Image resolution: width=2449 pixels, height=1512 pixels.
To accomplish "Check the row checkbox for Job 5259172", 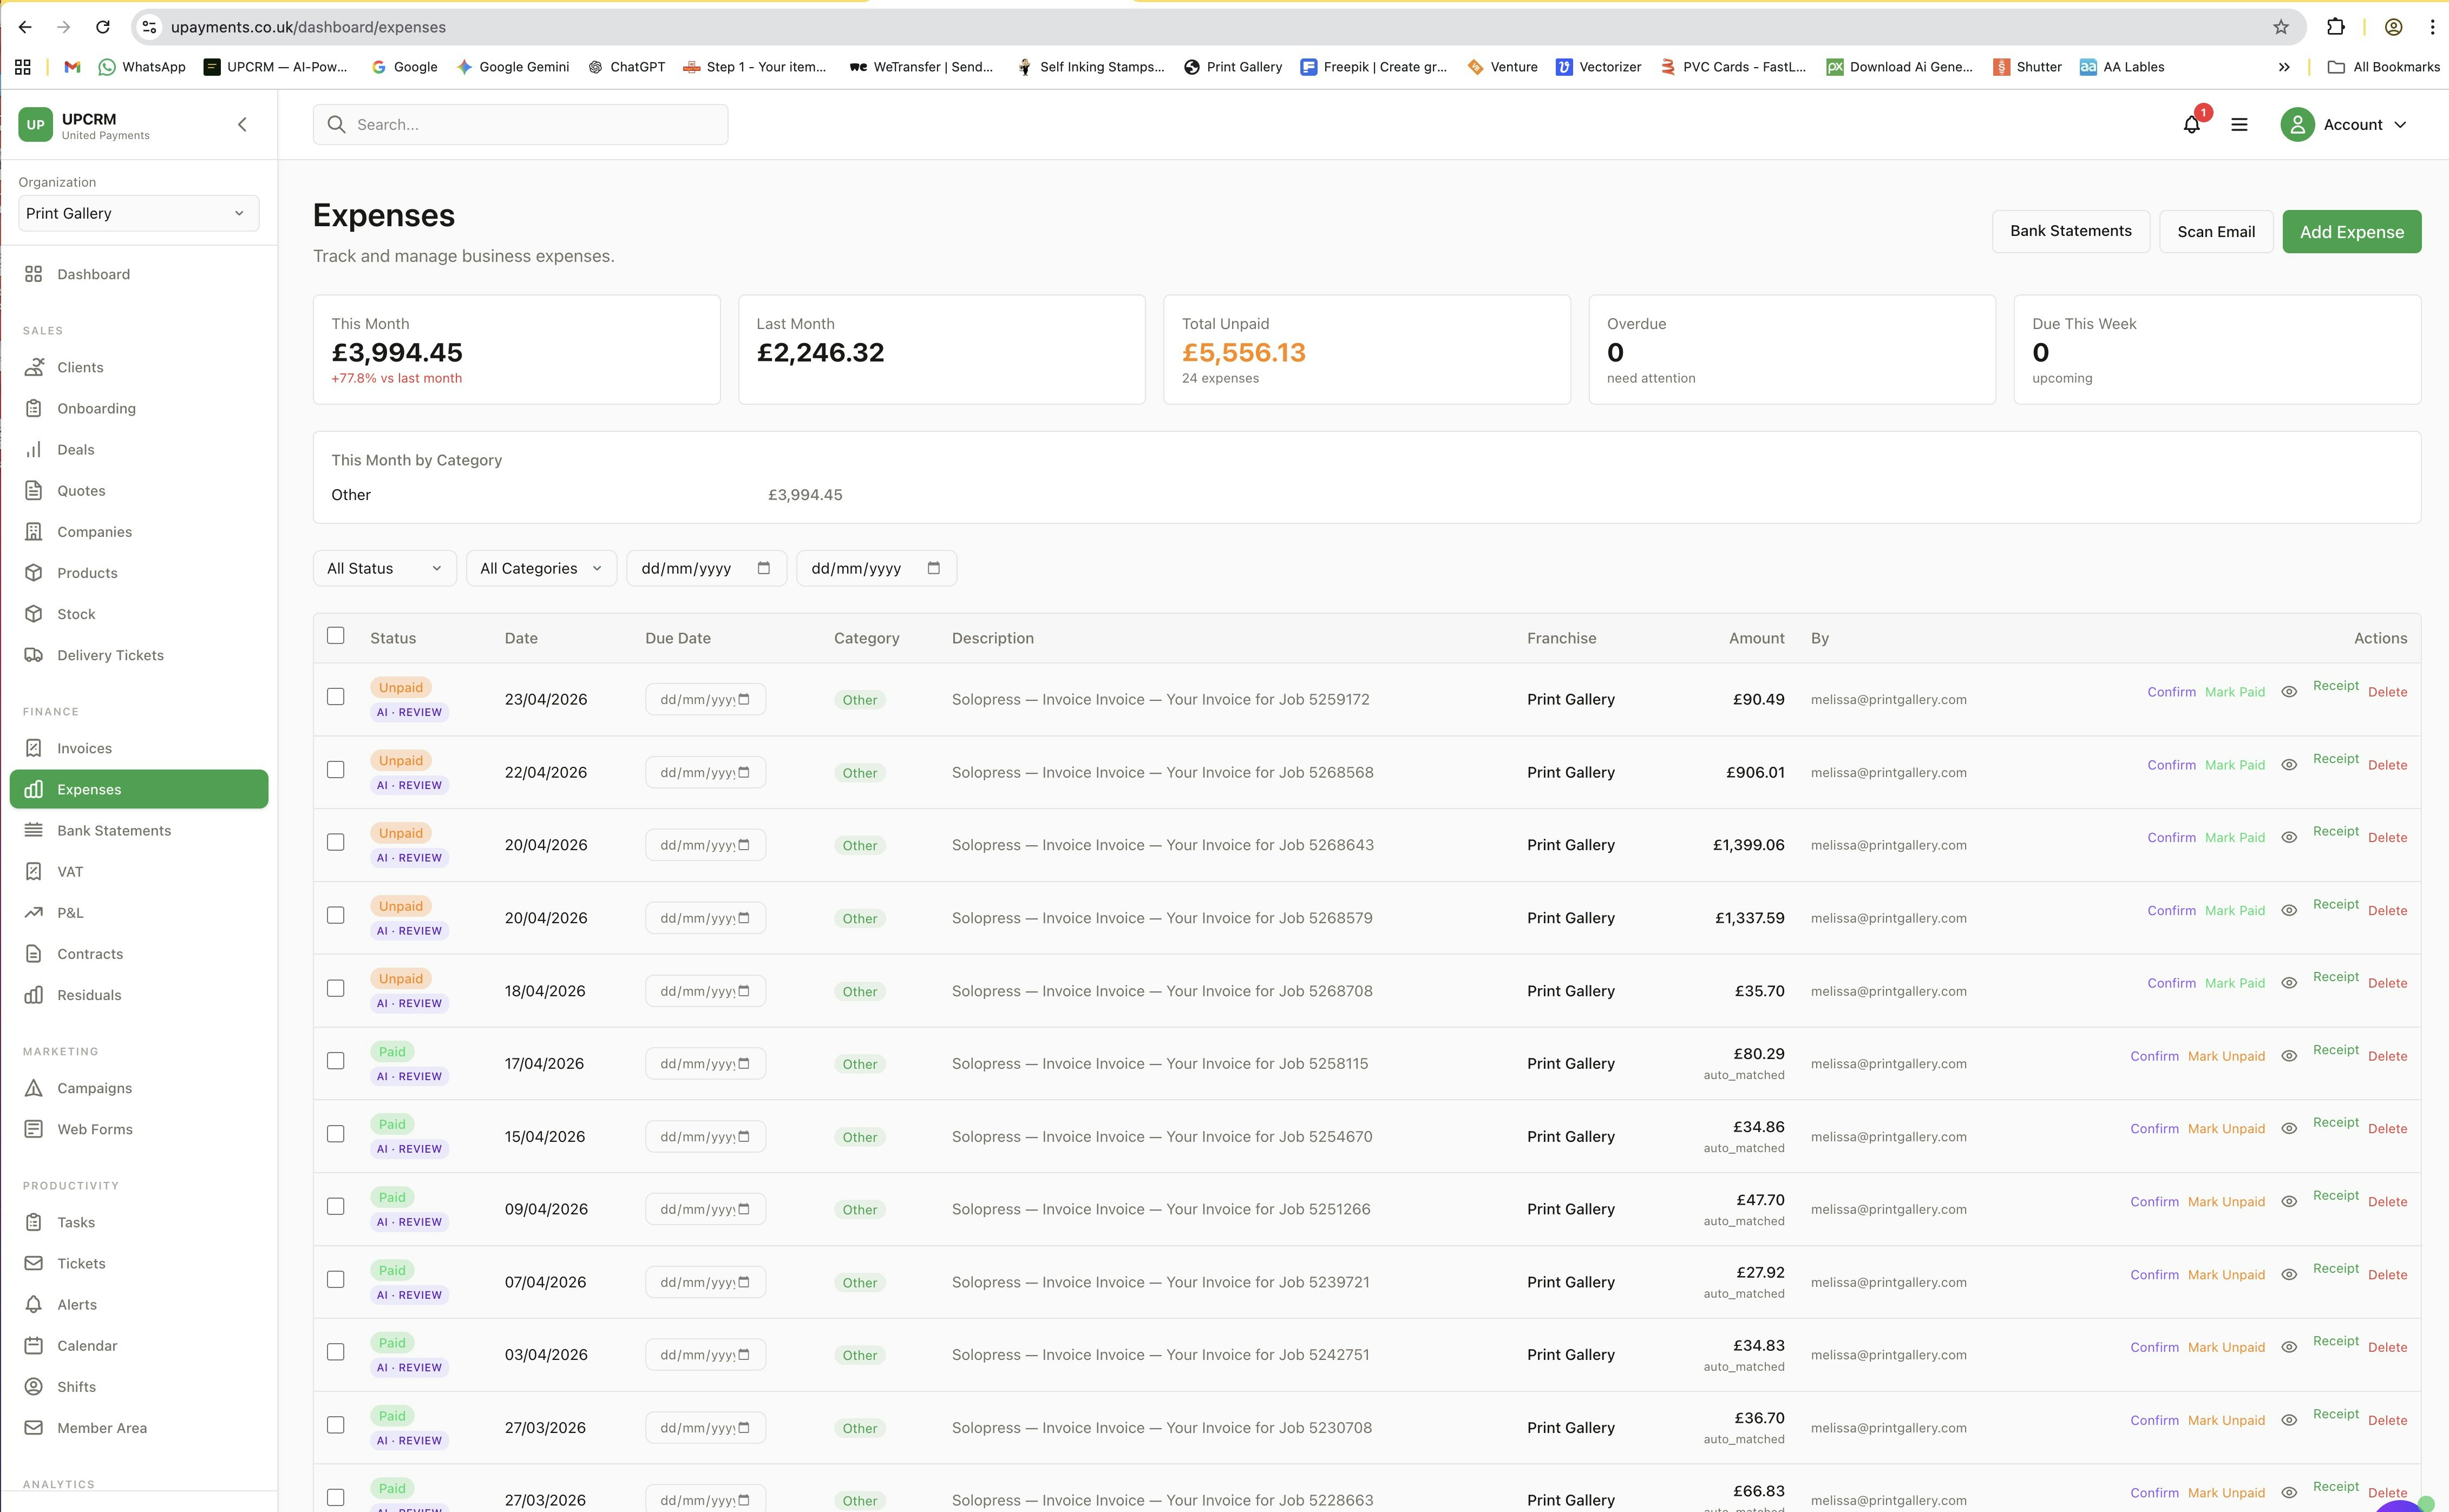I will 335,697.
